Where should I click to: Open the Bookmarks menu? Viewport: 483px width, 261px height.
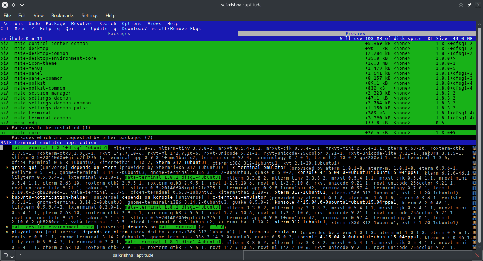(63, 16)
